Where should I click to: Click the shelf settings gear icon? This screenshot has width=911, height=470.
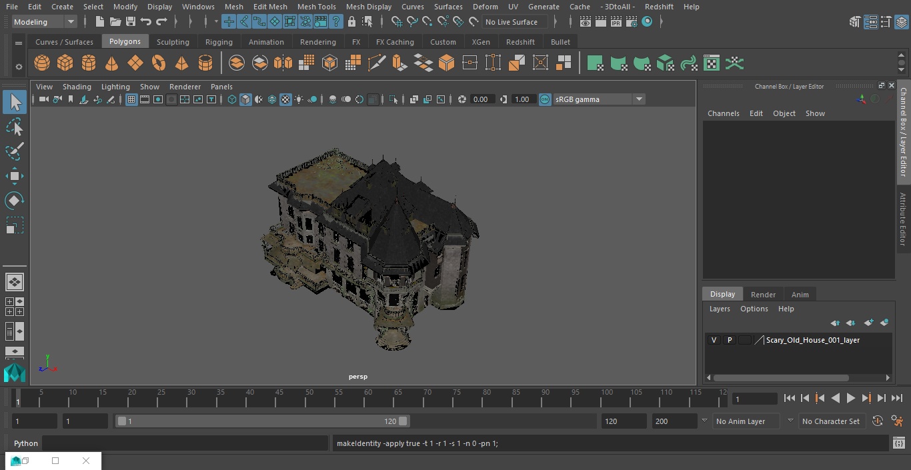point(19,66)
